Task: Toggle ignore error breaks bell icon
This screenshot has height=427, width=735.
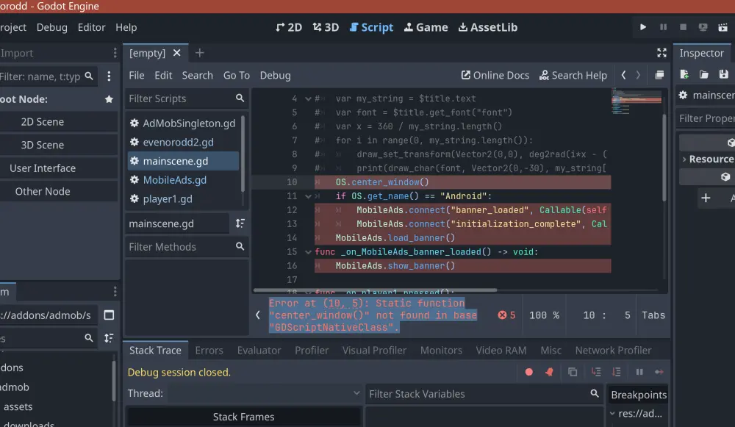Action: (549, 372)
